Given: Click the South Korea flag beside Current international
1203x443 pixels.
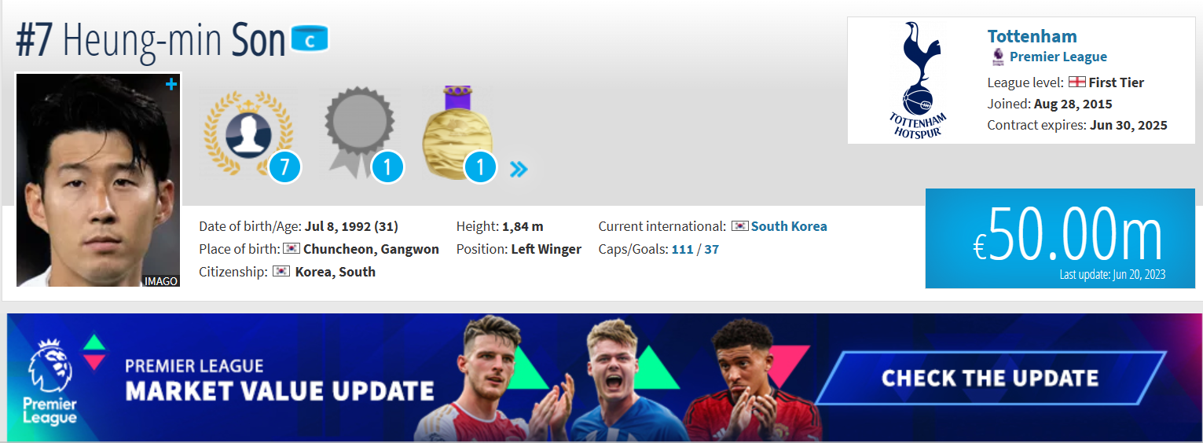Looking at the screenshot, I should [x=739, y=226].
